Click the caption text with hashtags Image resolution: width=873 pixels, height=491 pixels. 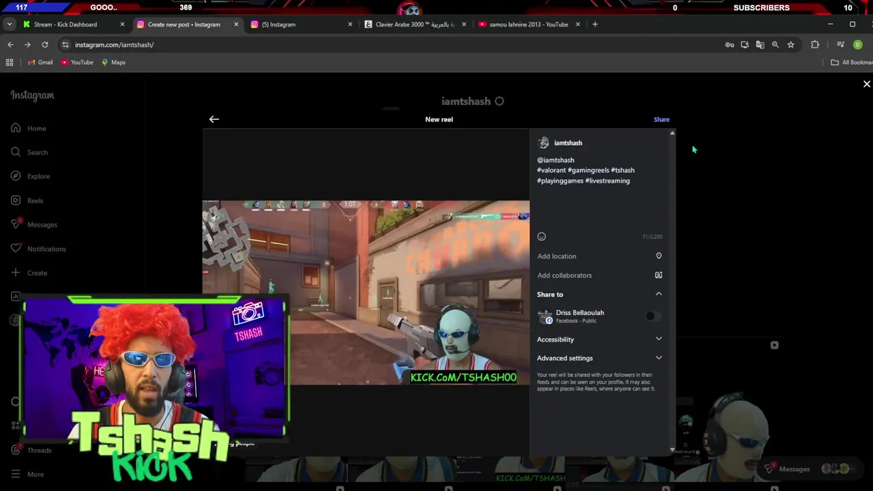pyautogui.click(x=586, y=170)
